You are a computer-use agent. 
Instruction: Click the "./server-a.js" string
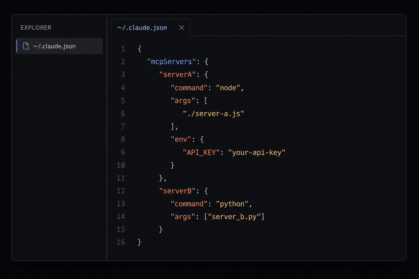(x=213, y=114)
